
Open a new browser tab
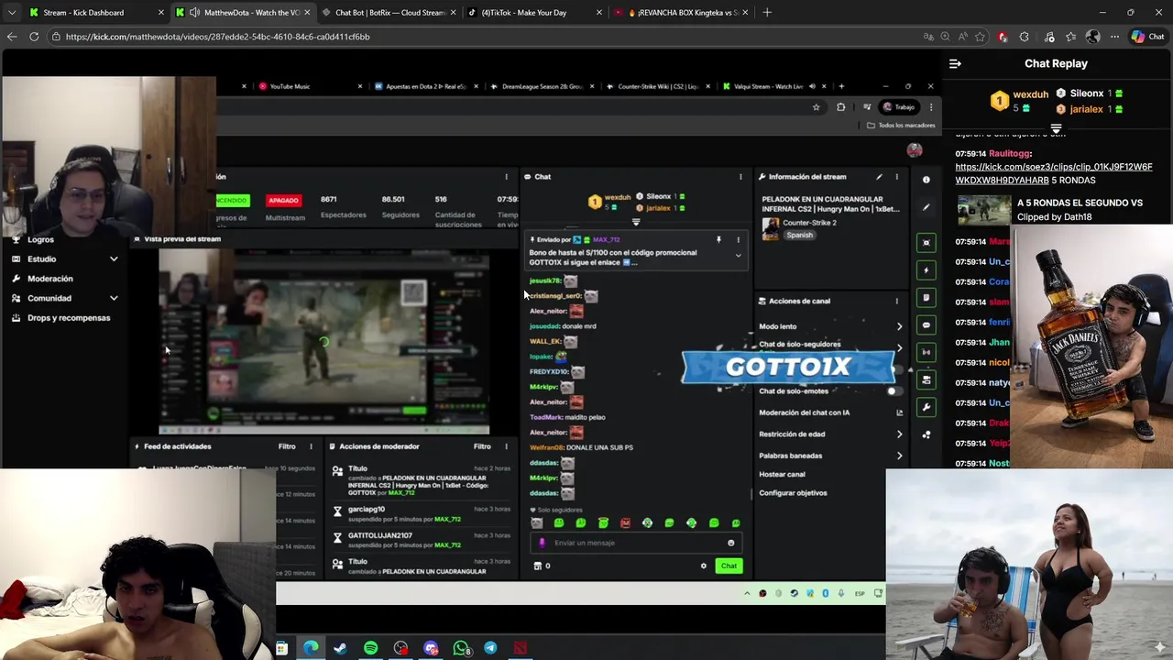tap(767, 13)
